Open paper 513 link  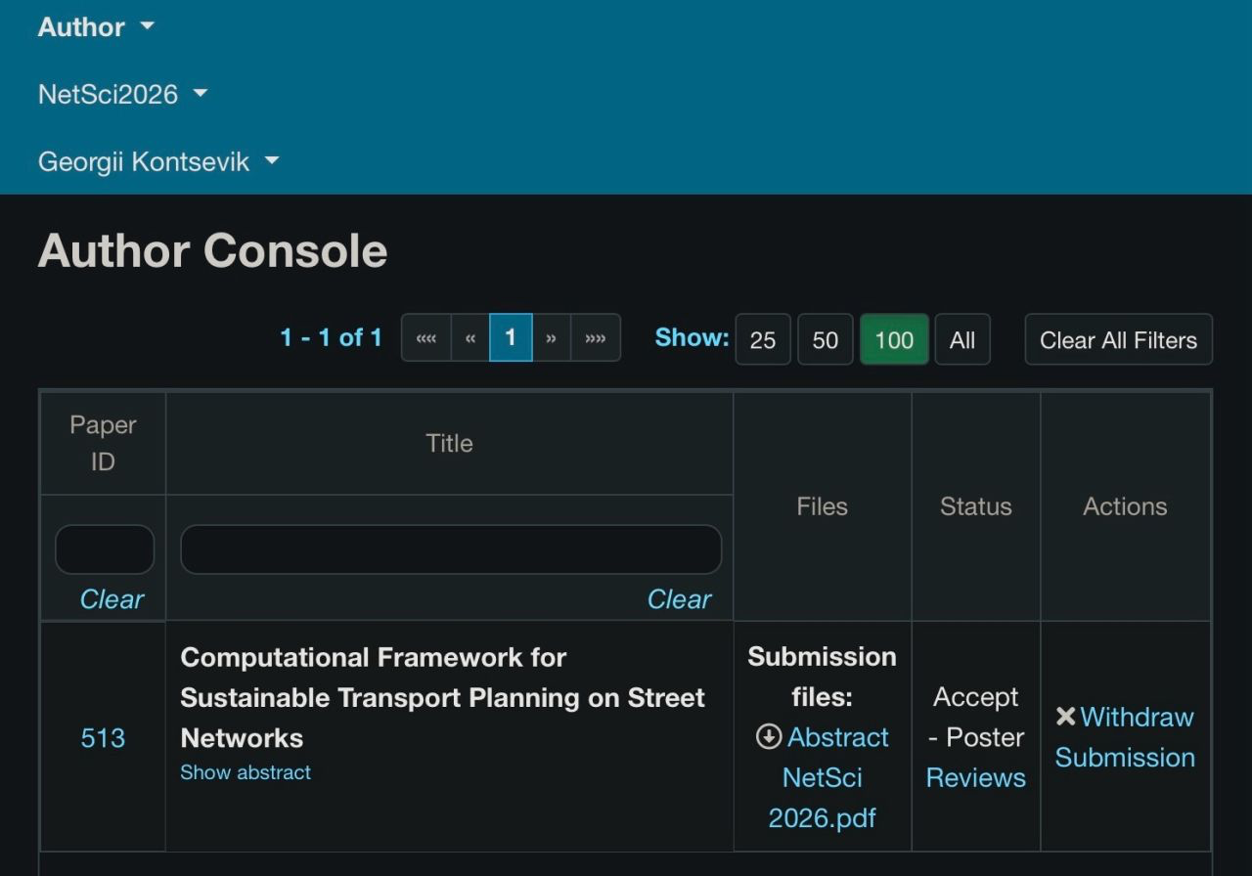pos(103,738)
